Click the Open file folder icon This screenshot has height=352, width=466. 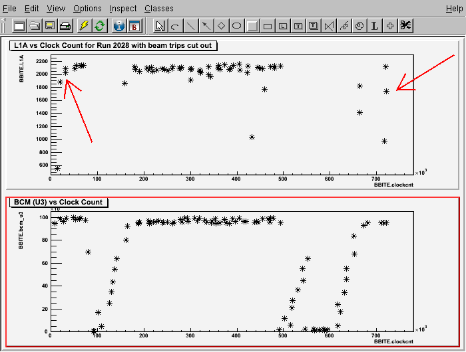click(35, 26)
